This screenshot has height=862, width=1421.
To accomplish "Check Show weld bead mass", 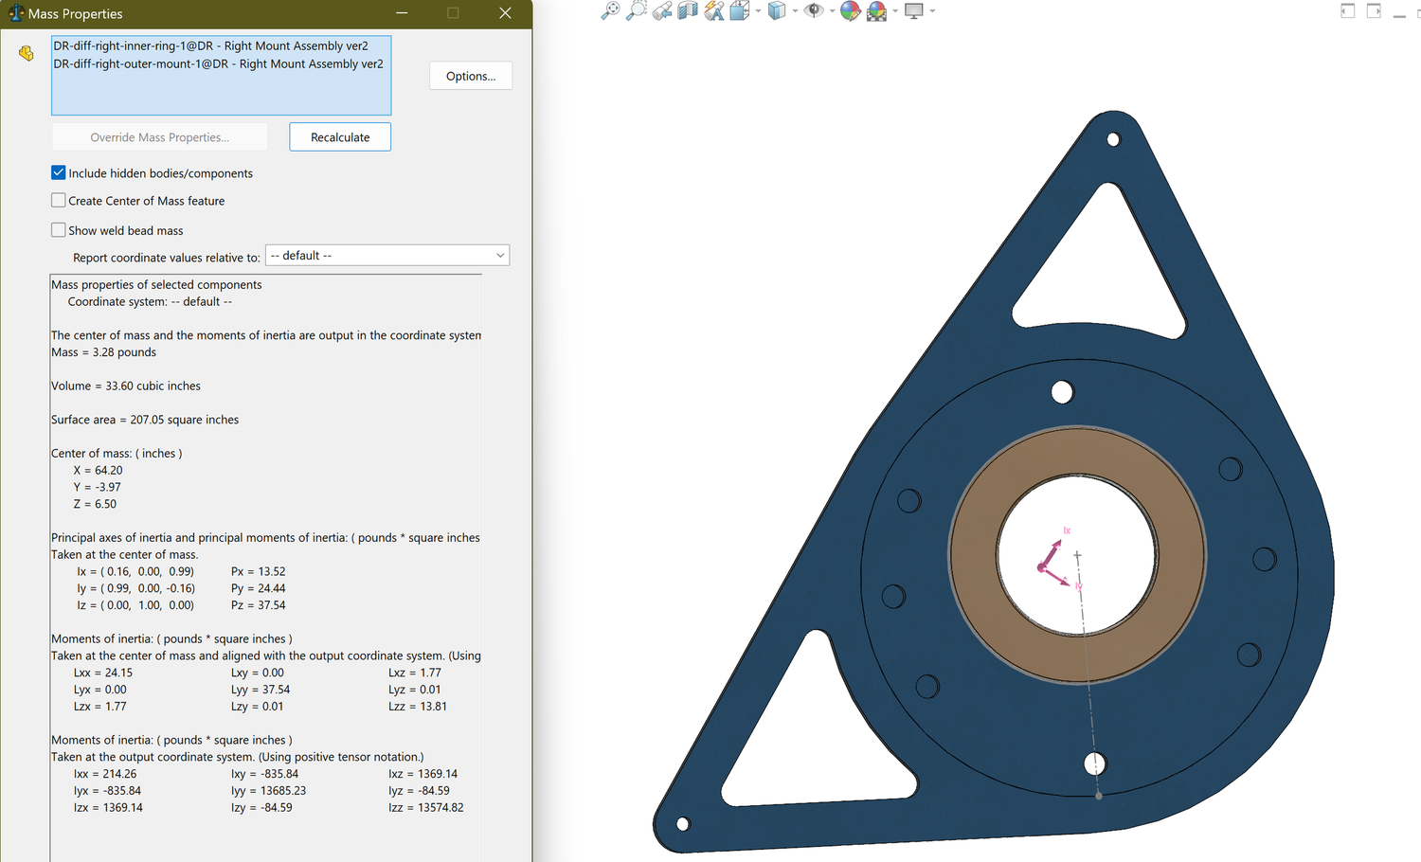I will point(58,229).
